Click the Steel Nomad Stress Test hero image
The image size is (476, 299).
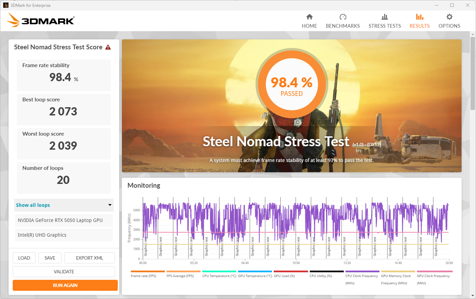[x=292, y=106]
